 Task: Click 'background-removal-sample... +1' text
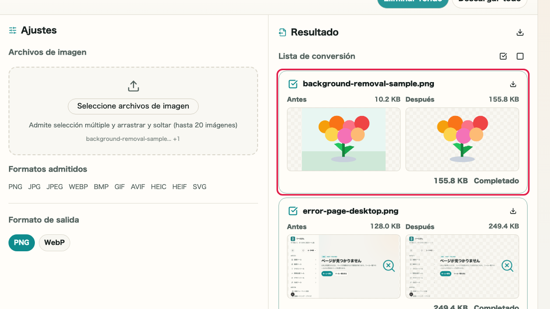tap(133, 139)
